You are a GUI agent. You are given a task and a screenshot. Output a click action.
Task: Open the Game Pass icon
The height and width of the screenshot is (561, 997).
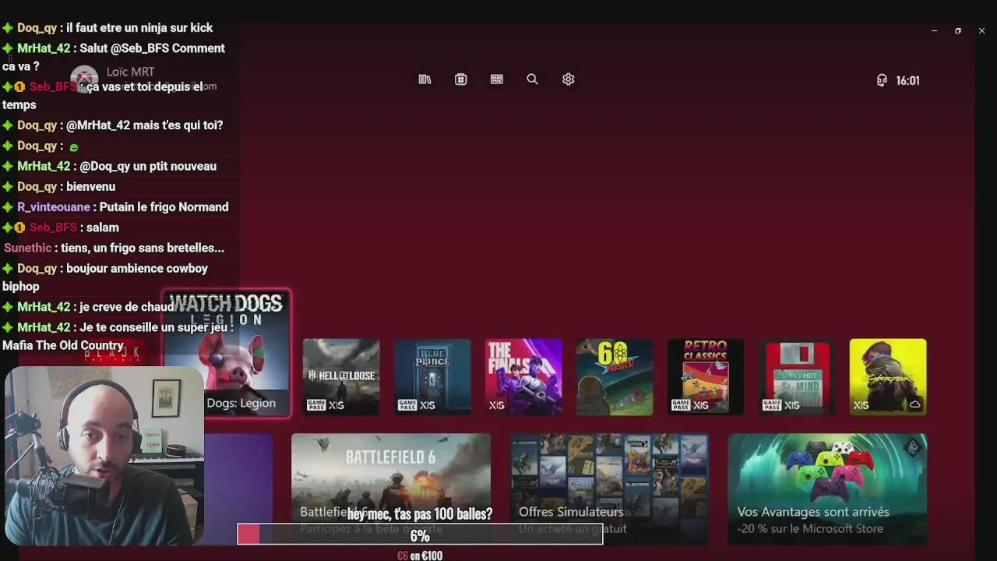(x=497, y=79)
